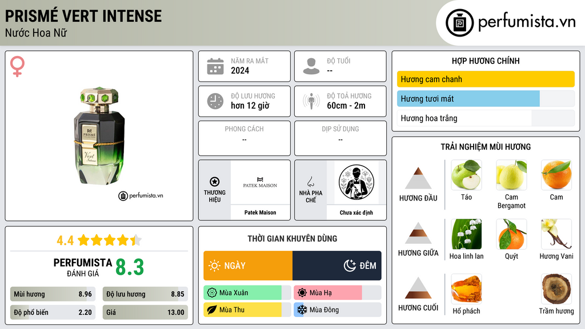Click the person icon beside Độ tuổi
Image resolution: width=585 pixels, height=329 pixels.
(x=311, y=66)
